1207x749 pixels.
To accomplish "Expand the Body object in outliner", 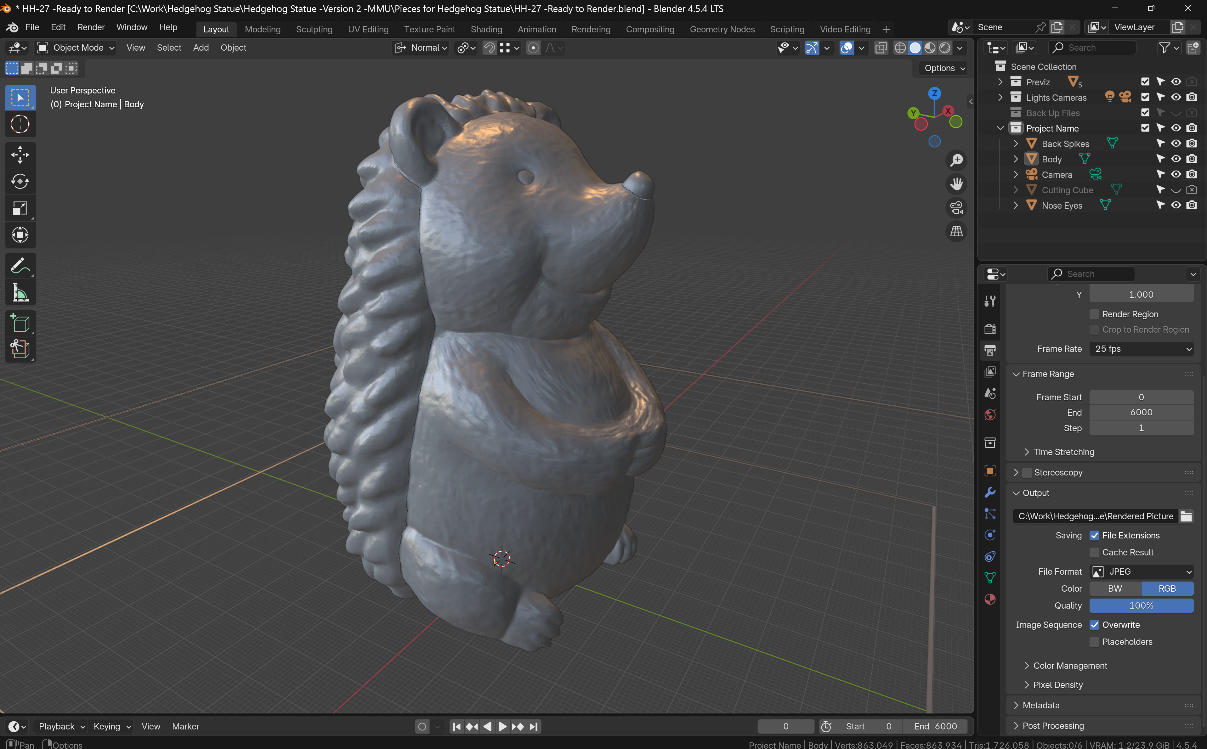I will [x=1016, y=159].
